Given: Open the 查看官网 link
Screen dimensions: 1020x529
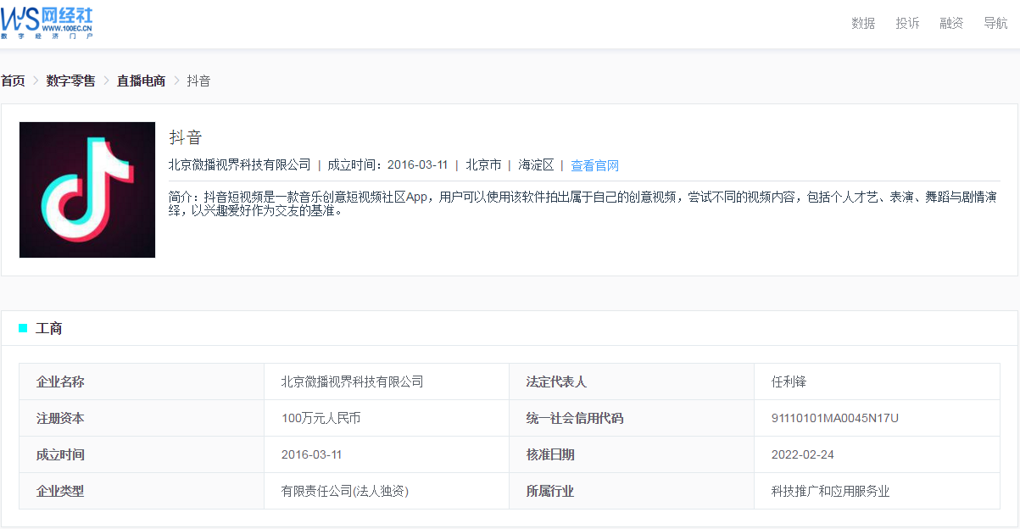Looking at the screenshot, I should point(594,165).
